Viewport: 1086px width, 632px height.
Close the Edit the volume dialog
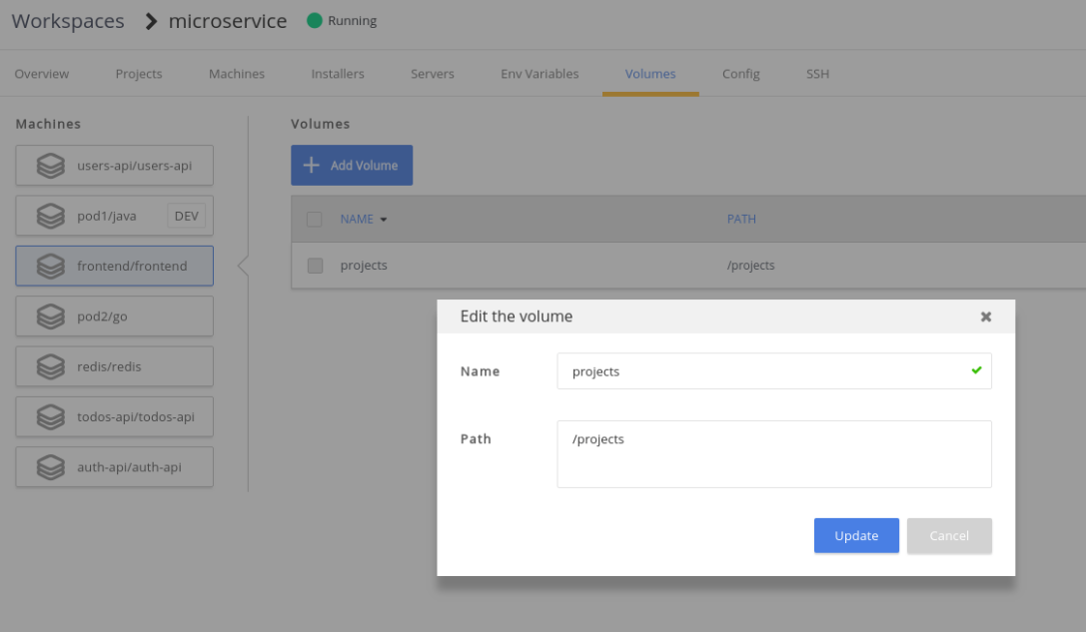[985, 316]
